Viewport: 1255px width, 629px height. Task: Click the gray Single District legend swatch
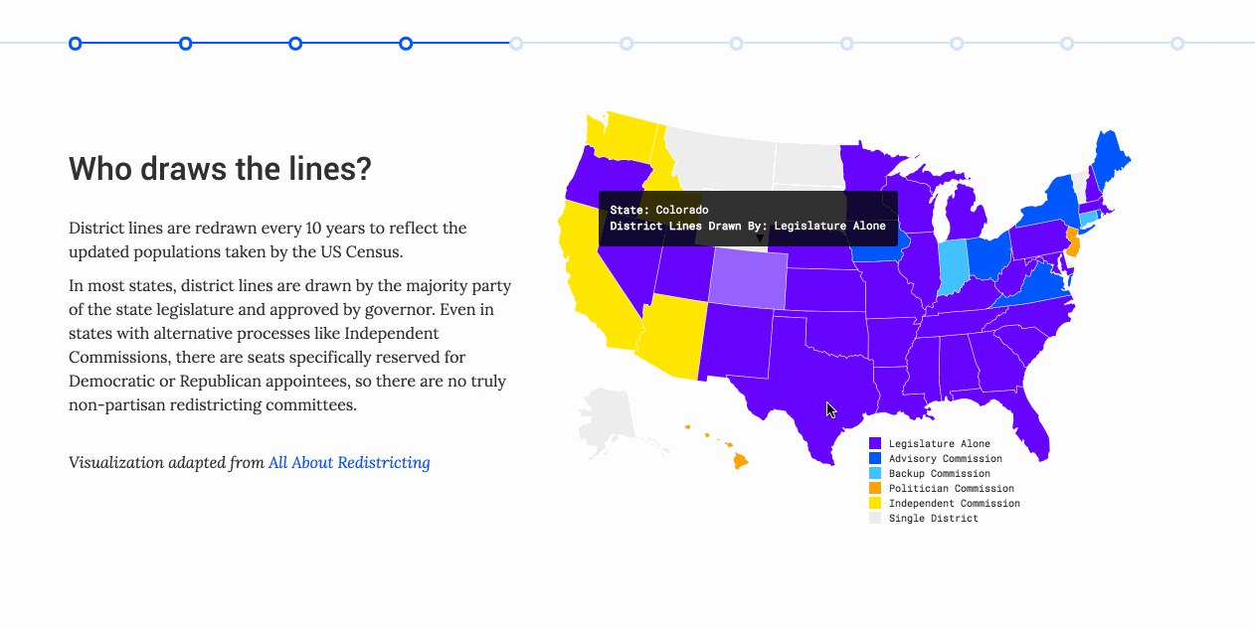pyautogui.click(x=875, y=518)
